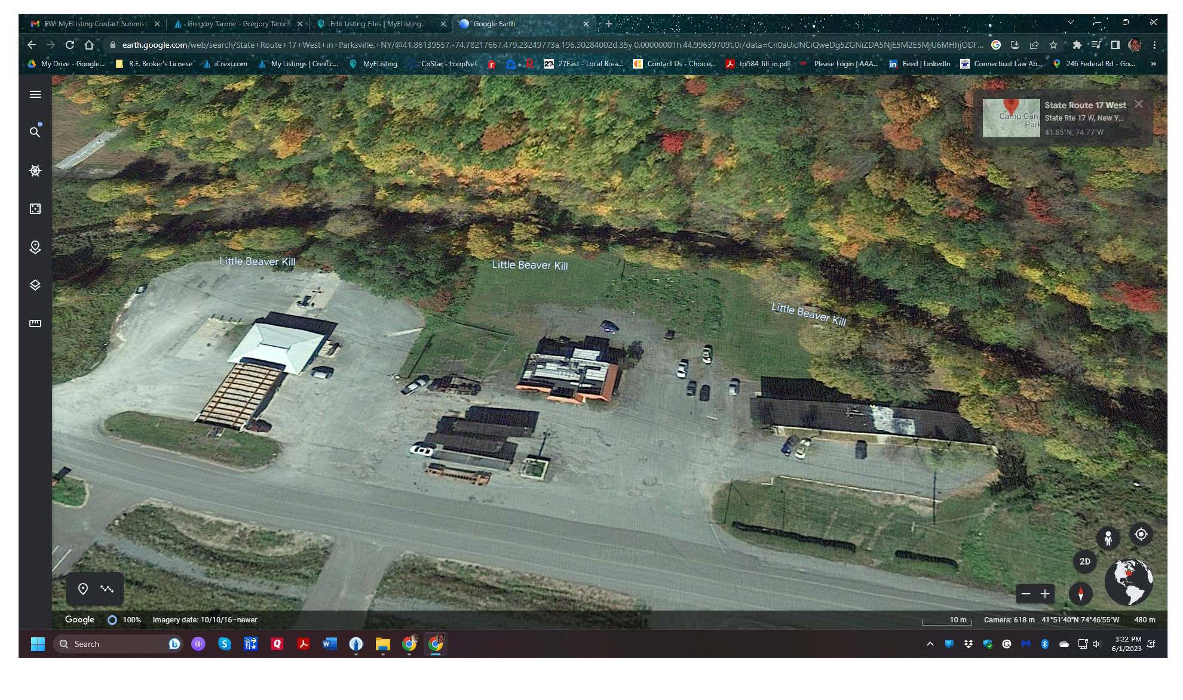Open the Projects pin icon

coord(35,247)
